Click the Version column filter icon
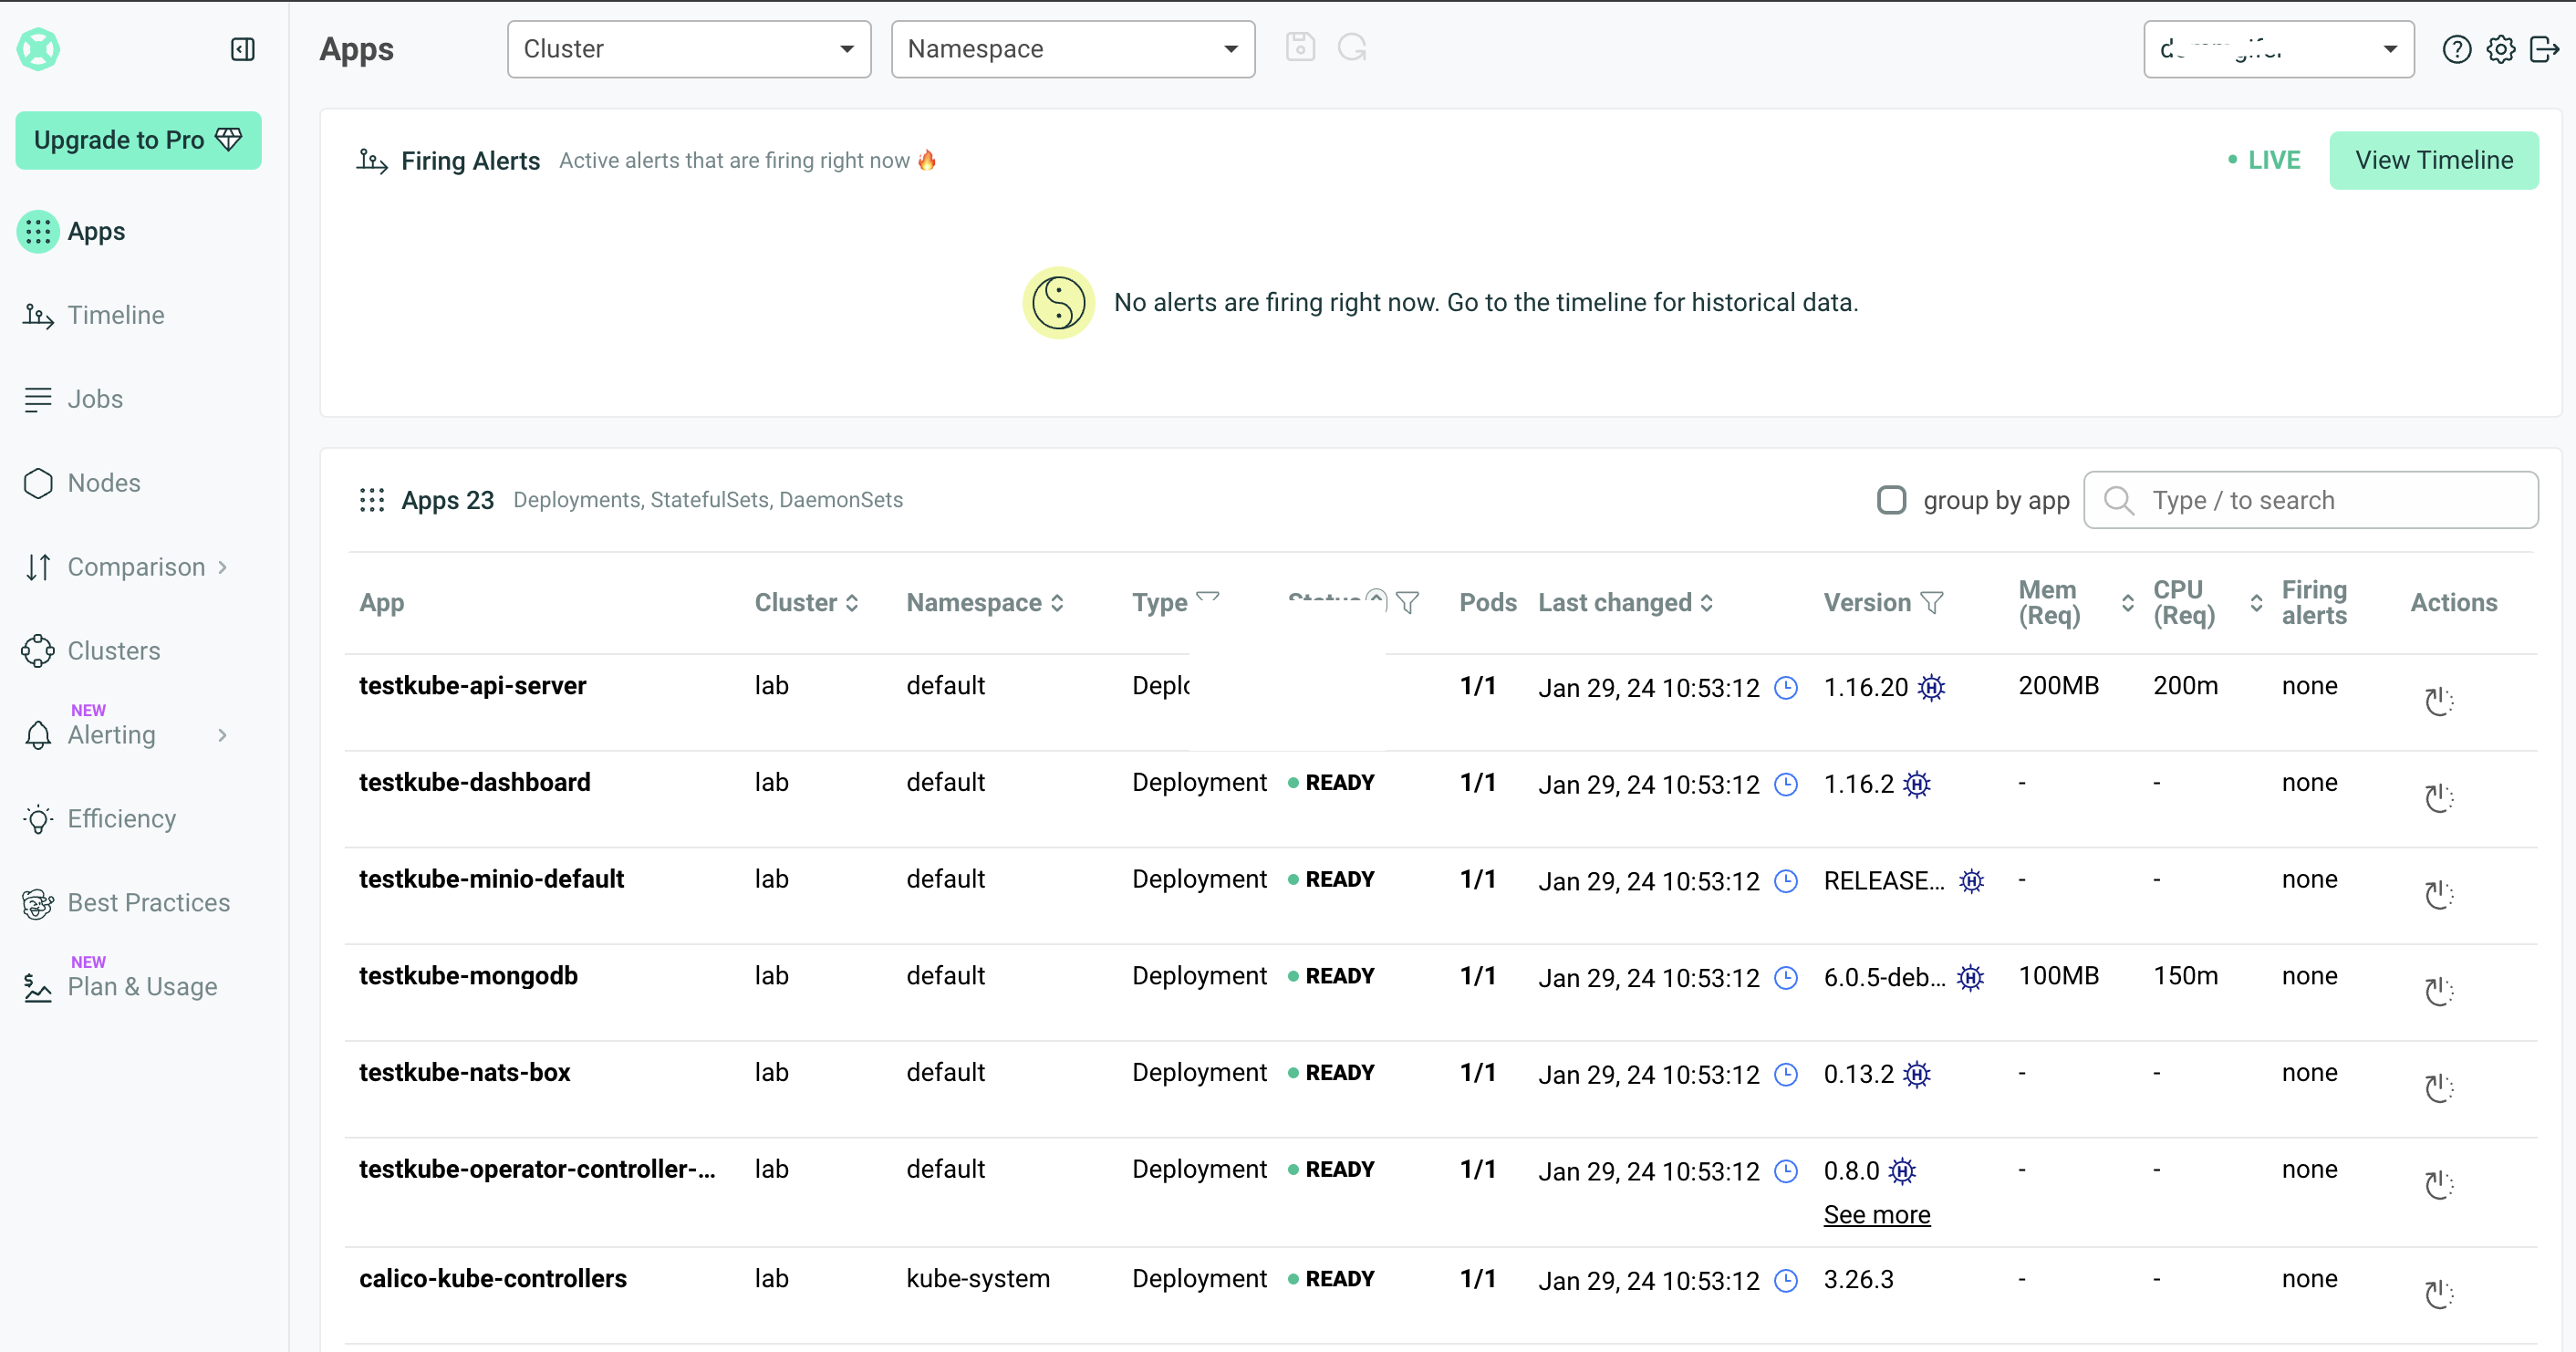This screenshot has height=1352, width=2576. click(x=1932, y=602)
